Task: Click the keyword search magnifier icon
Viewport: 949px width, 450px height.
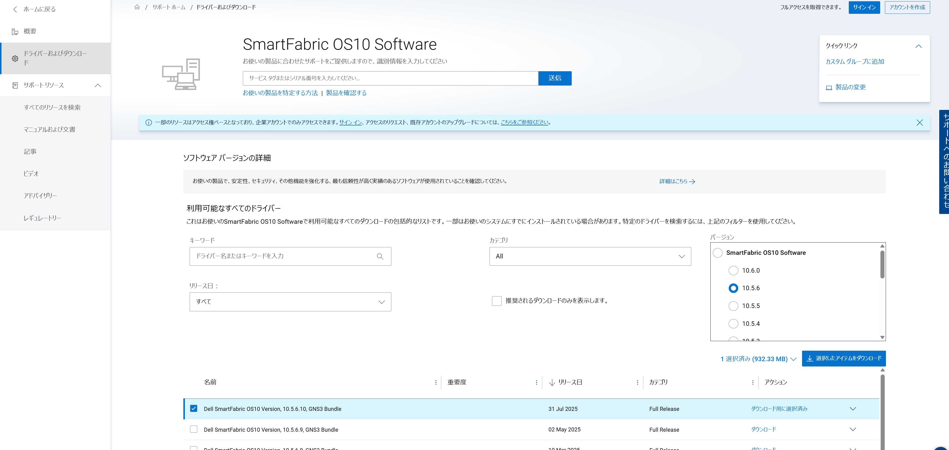Action: coord(380,256)
